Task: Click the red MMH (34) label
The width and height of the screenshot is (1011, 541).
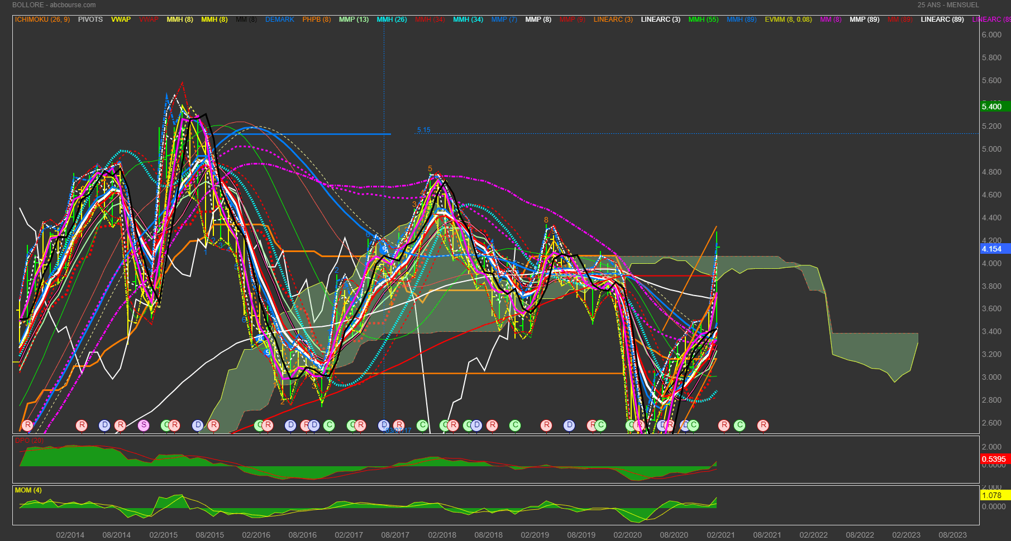Action: [x=430, y=20]
